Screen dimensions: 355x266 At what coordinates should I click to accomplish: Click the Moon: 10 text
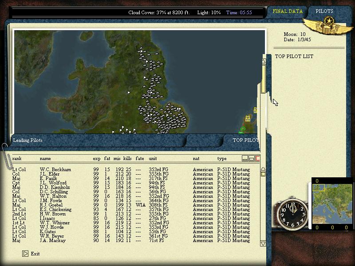[x=295, y=34]
